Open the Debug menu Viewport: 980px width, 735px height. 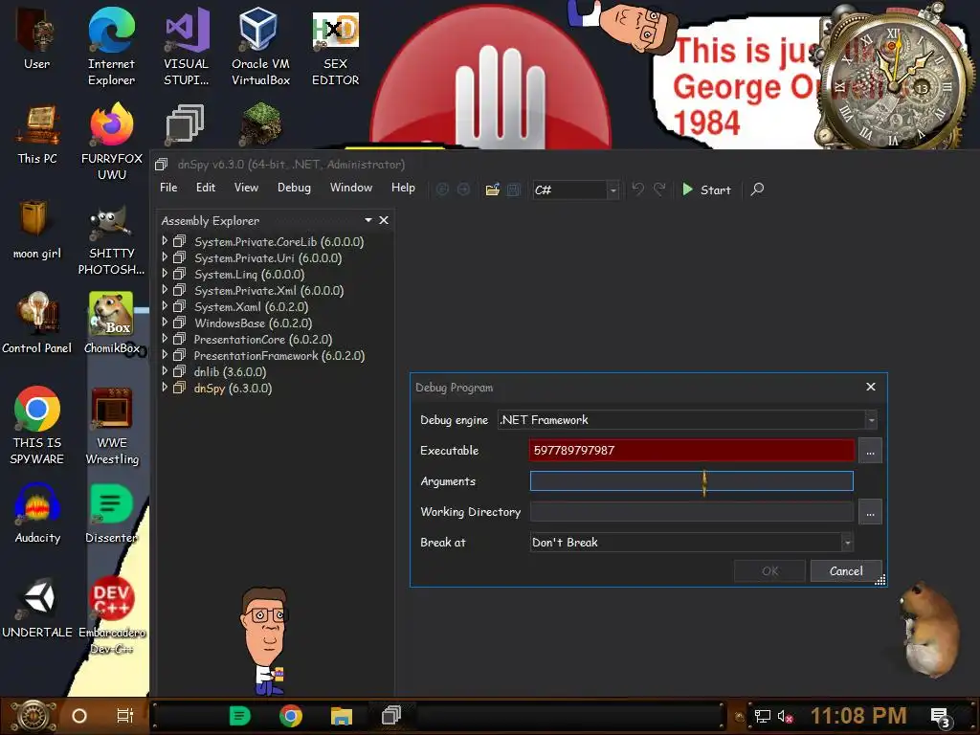[x=294, y=188]
